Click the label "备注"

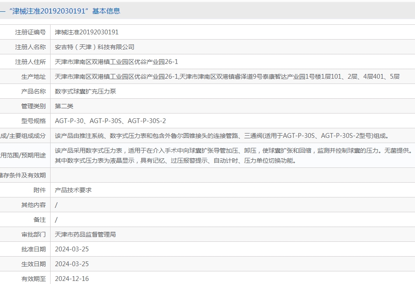pyautogui.click(x=40, y=220)
